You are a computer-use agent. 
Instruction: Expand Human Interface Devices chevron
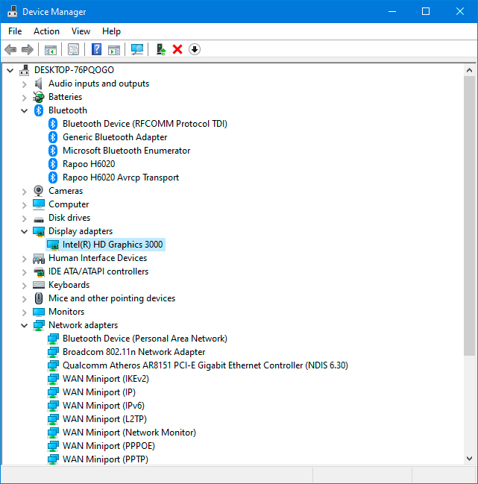tap(24, 259)
